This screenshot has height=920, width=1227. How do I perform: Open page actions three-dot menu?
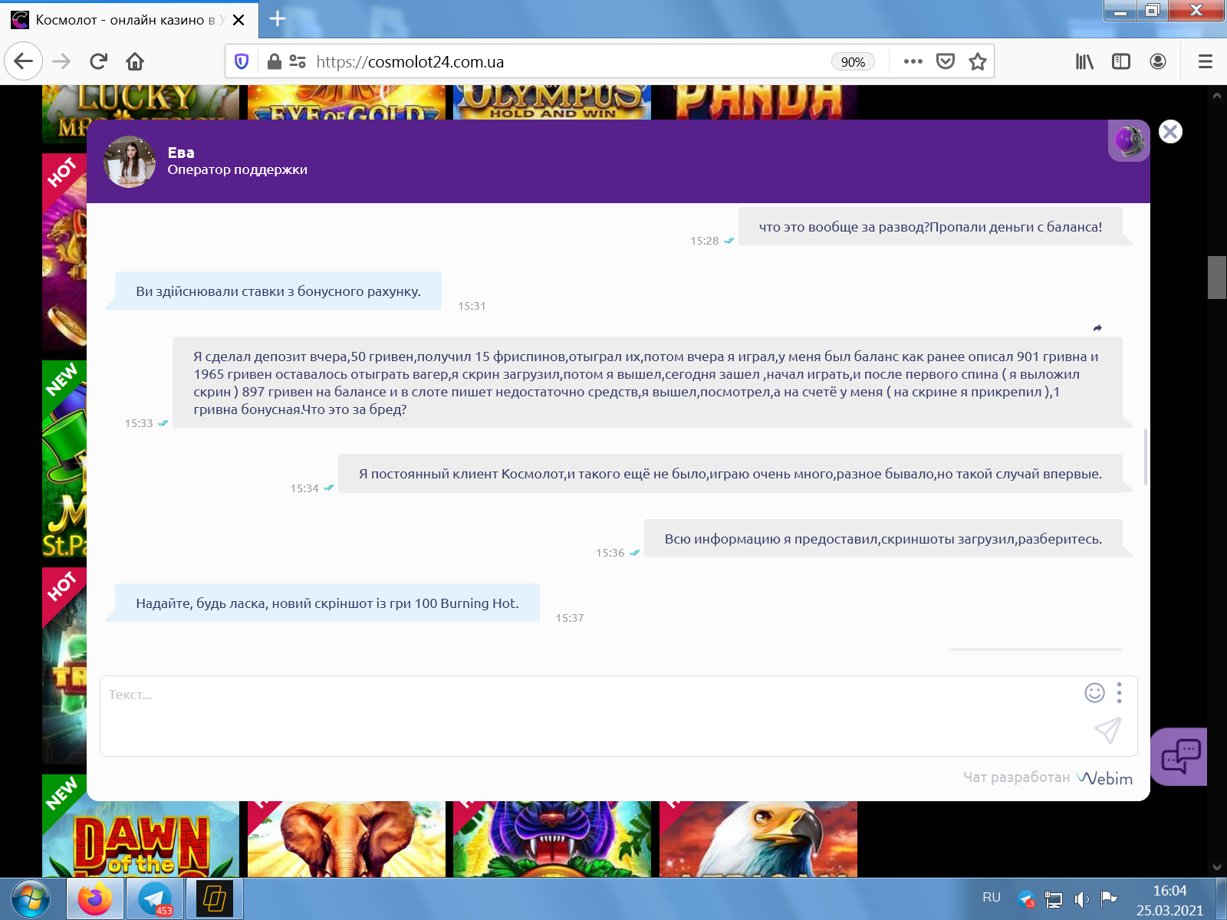tap(913, 61)
